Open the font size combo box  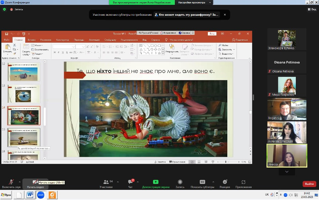(x=80, y=47)
